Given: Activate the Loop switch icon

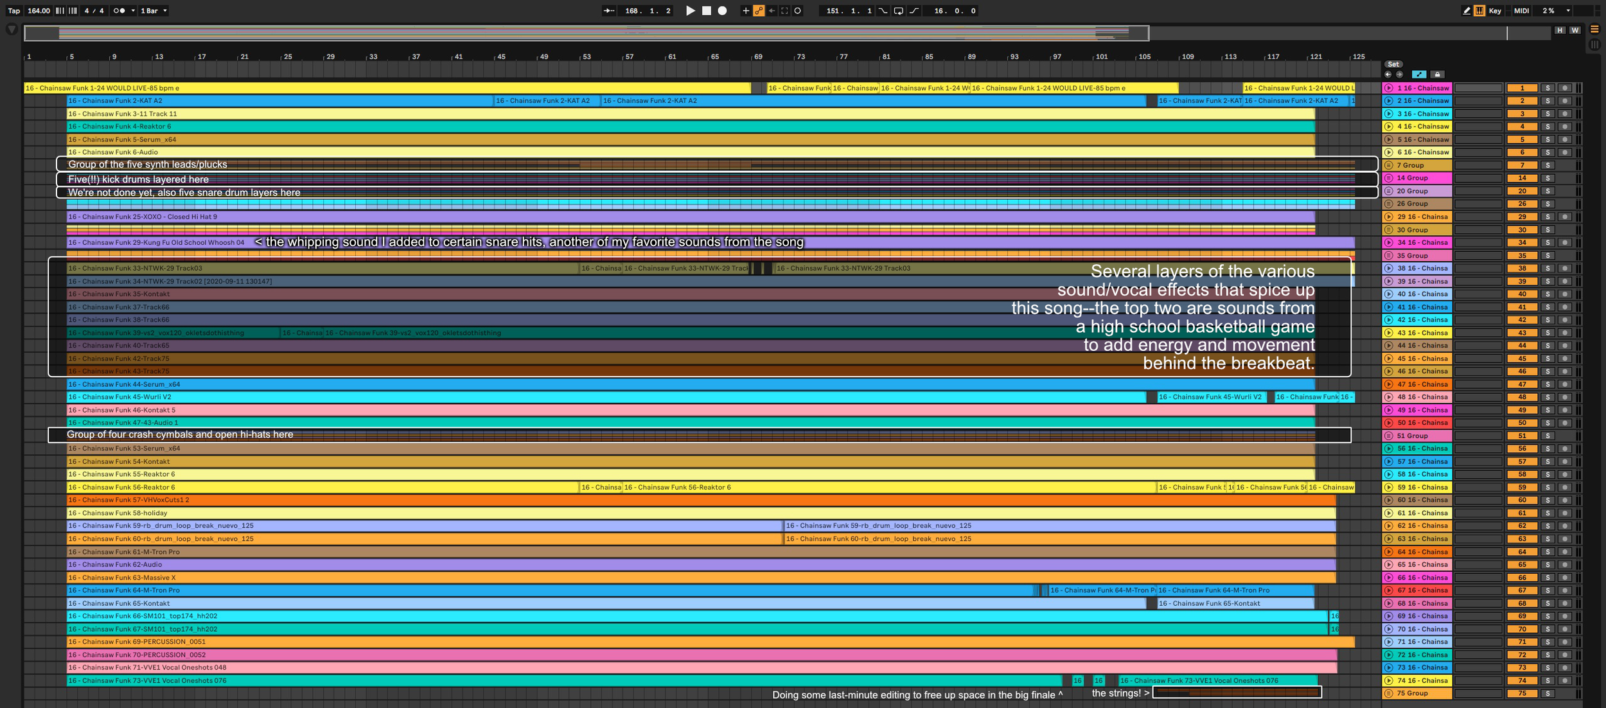Looking at the screenshot, I should coord(898,11).
